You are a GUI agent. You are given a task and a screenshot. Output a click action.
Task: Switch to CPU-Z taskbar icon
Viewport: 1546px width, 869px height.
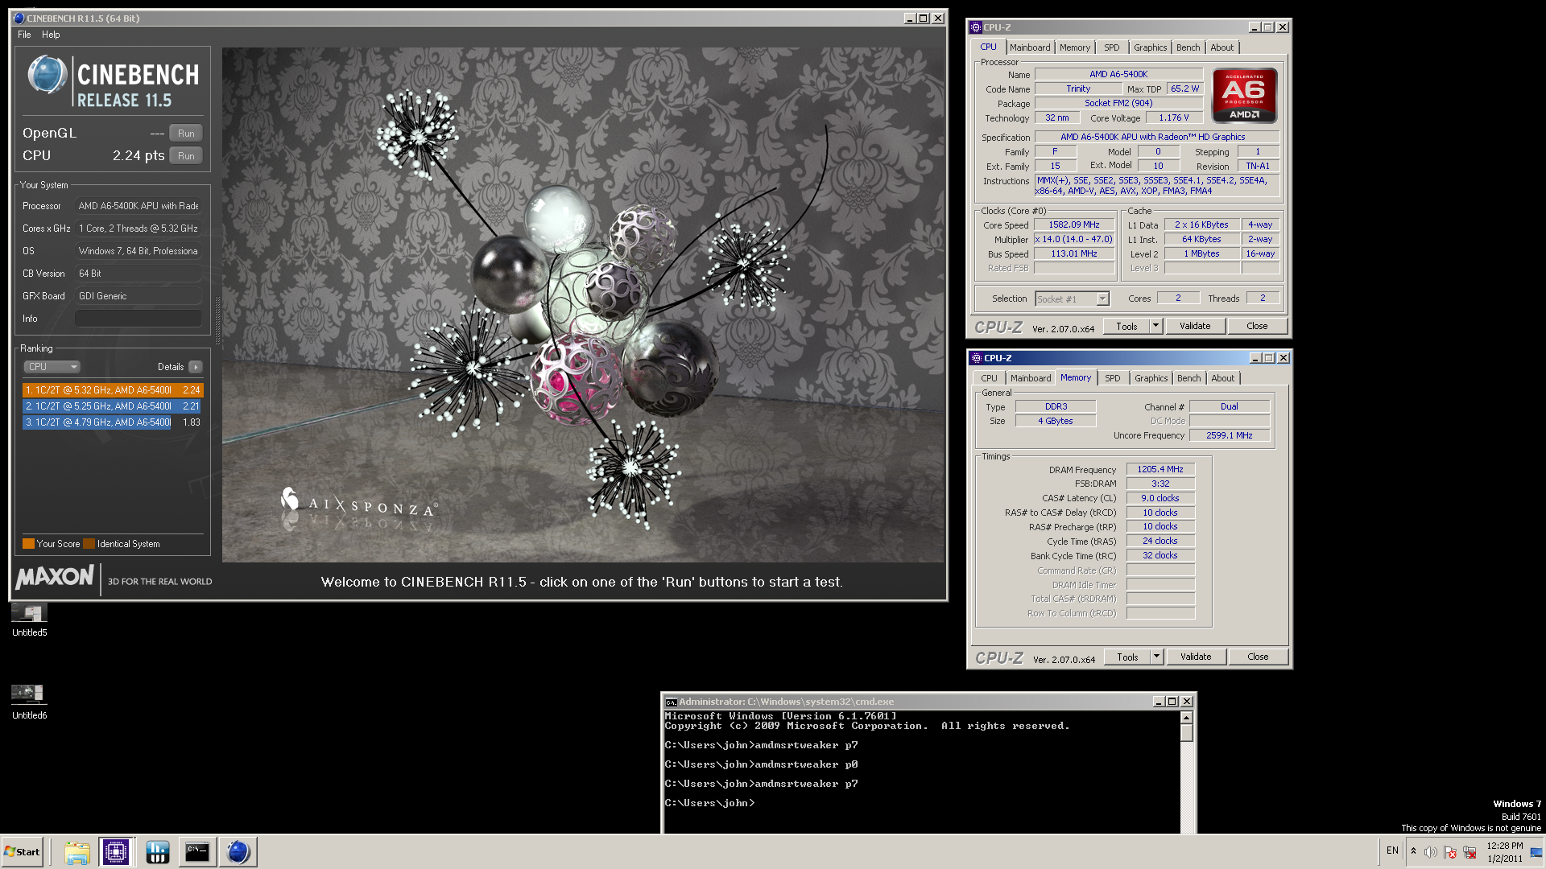[x=116, y=852]
